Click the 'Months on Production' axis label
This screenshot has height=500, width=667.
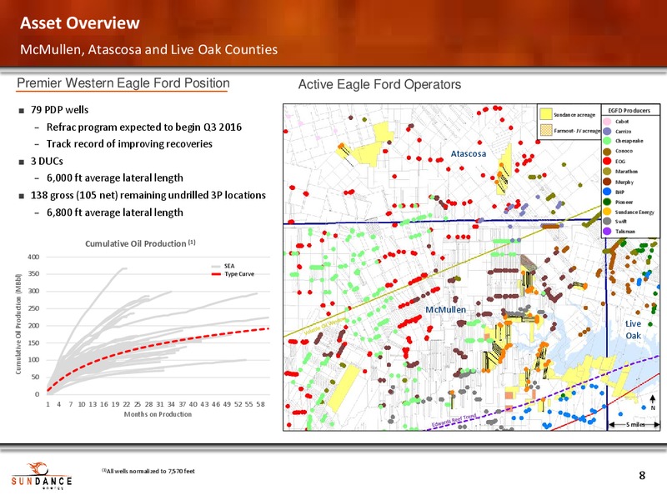click(x=158, y=414)
